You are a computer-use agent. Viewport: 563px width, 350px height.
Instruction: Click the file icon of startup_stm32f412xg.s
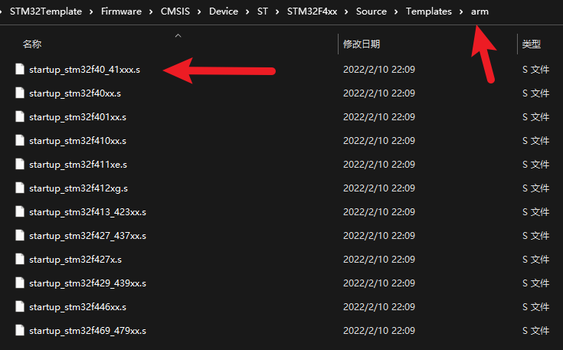coord(21,188)
